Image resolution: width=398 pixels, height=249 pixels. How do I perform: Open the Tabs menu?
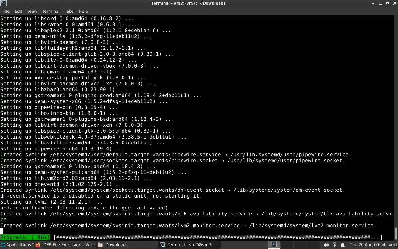tap(69, 11)
